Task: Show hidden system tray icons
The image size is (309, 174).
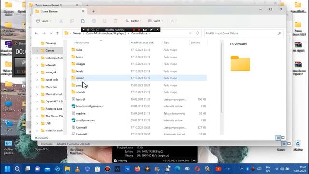Action: (242, 169)
